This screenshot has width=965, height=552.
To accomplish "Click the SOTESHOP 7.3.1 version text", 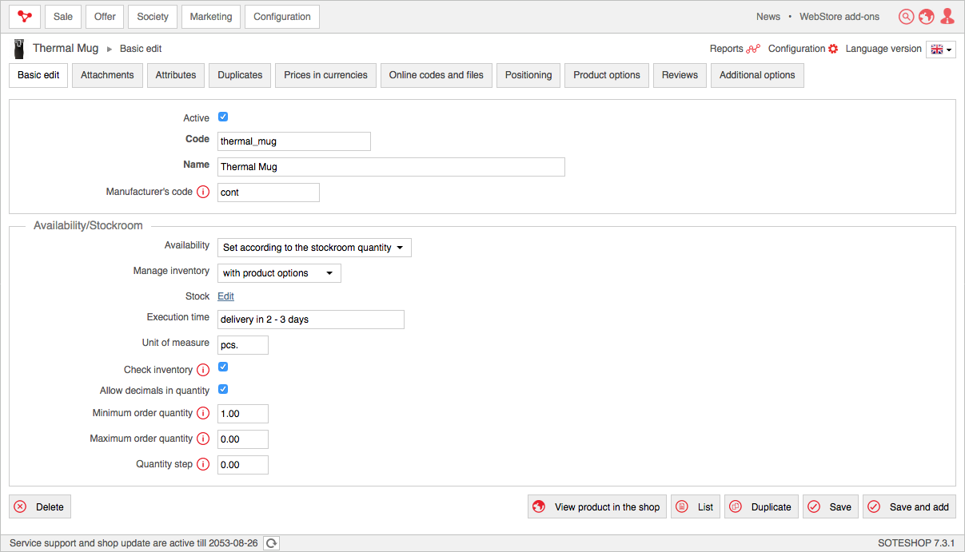I will pos(916,543).
